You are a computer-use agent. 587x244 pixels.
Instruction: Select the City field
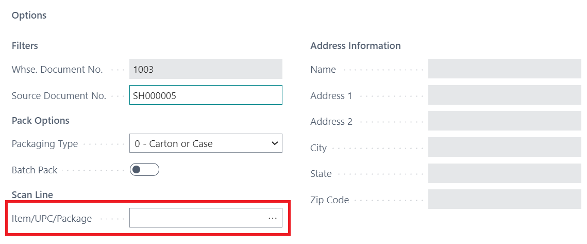[x=505, y=148]
